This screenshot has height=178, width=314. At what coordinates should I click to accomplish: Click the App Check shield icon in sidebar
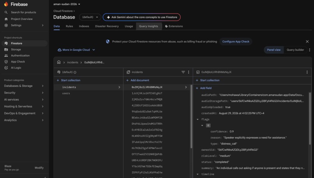click(6, 62)
